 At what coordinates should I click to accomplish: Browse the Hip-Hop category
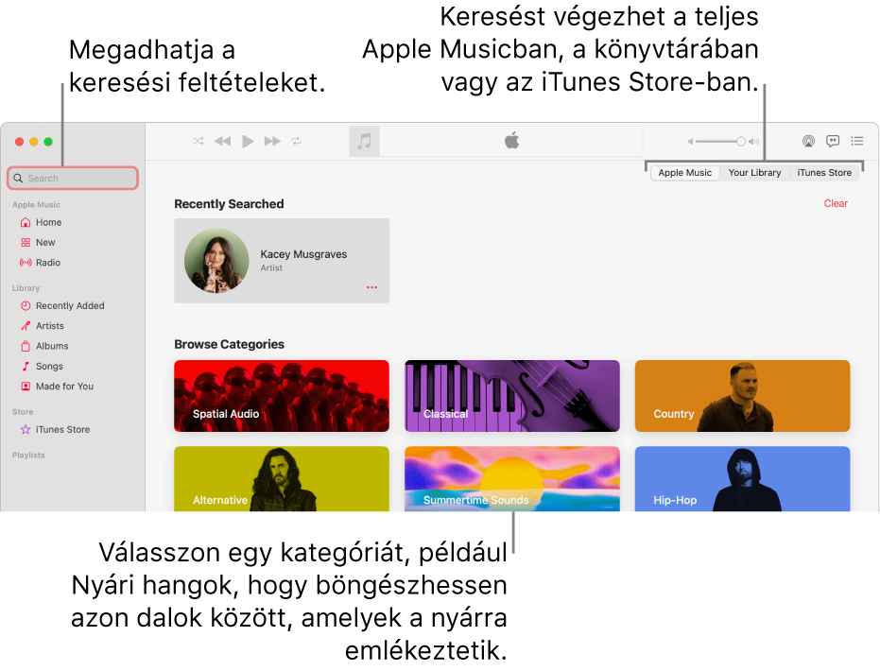click(x=743, y=478)
